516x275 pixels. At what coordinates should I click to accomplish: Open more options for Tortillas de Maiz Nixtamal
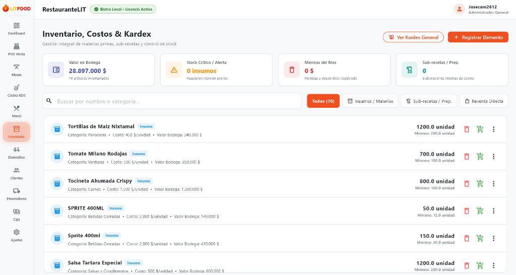(494, 129)
